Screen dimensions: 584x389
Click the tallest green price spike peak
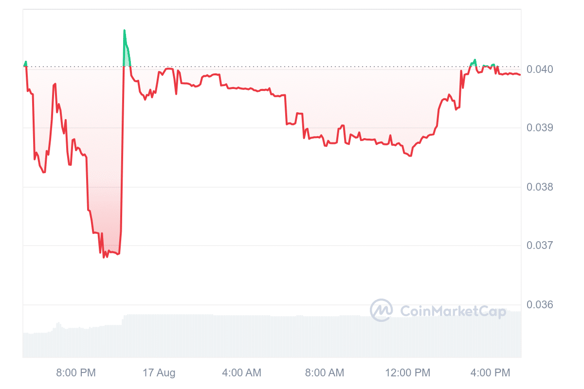click(x=125, y=31)
